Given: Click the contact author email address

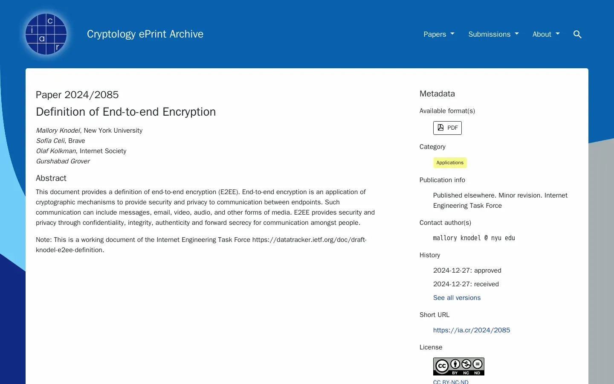Looking at the screenshot, I should point(474,238).
